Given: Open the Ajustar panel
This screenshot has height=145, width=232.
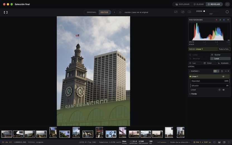Looking at the screenshot, I should [x=220, y=55].
